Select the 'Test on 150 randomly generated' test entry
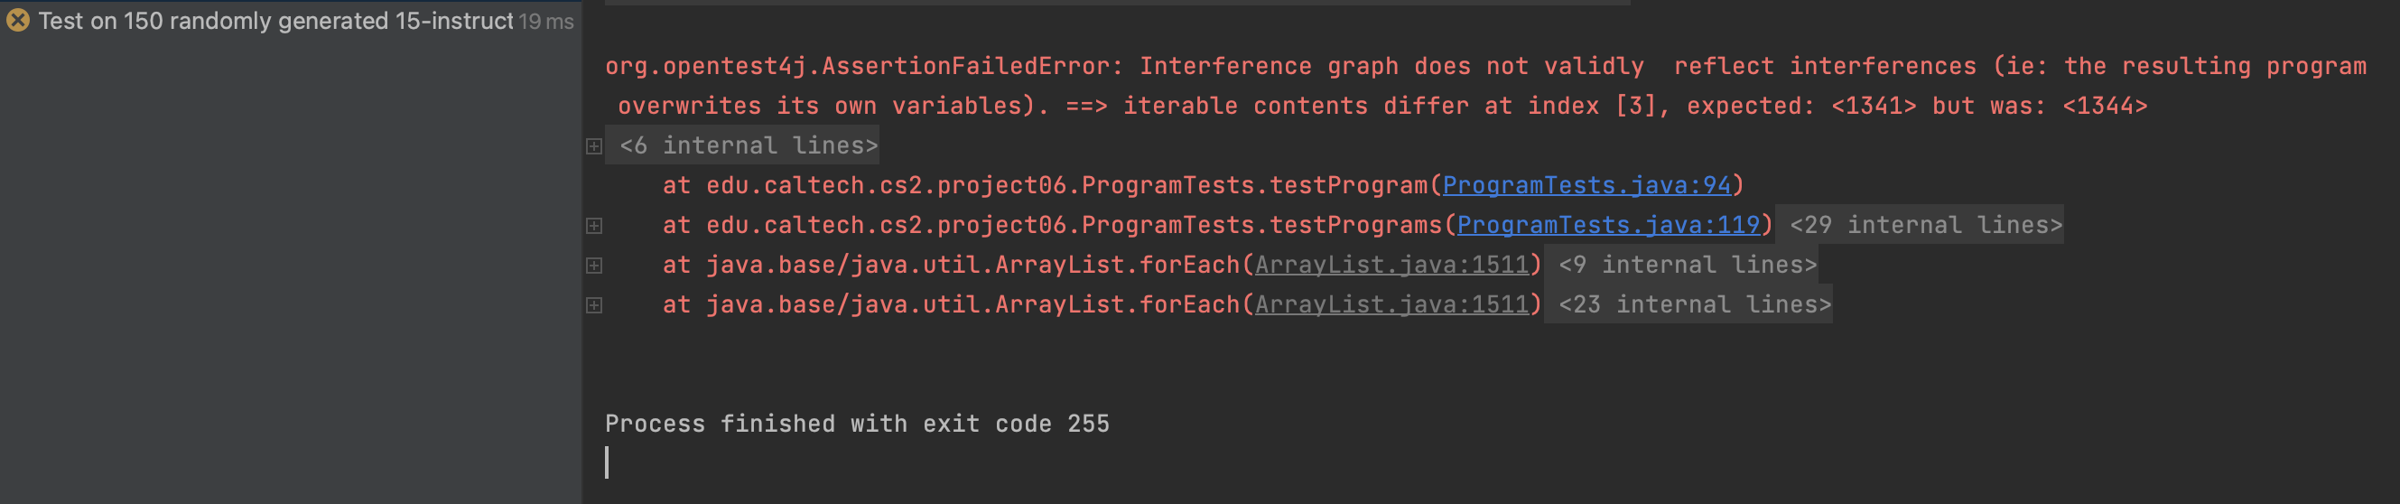 275,21
